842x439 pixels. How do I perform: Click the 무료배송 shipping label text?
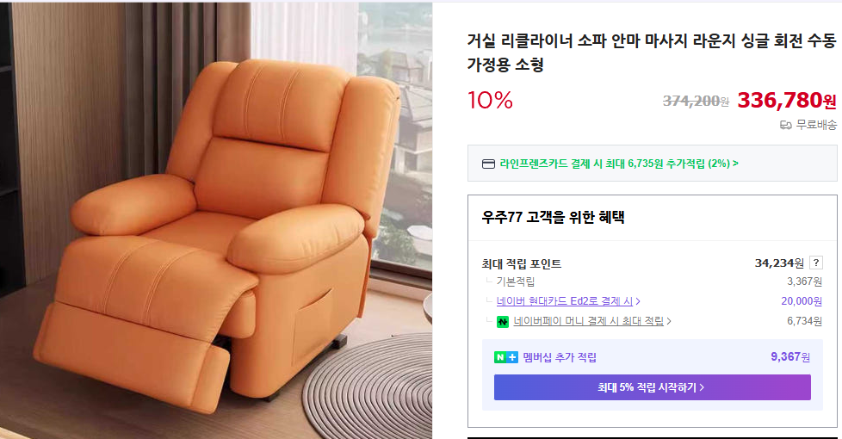click(x=816, y=125)
